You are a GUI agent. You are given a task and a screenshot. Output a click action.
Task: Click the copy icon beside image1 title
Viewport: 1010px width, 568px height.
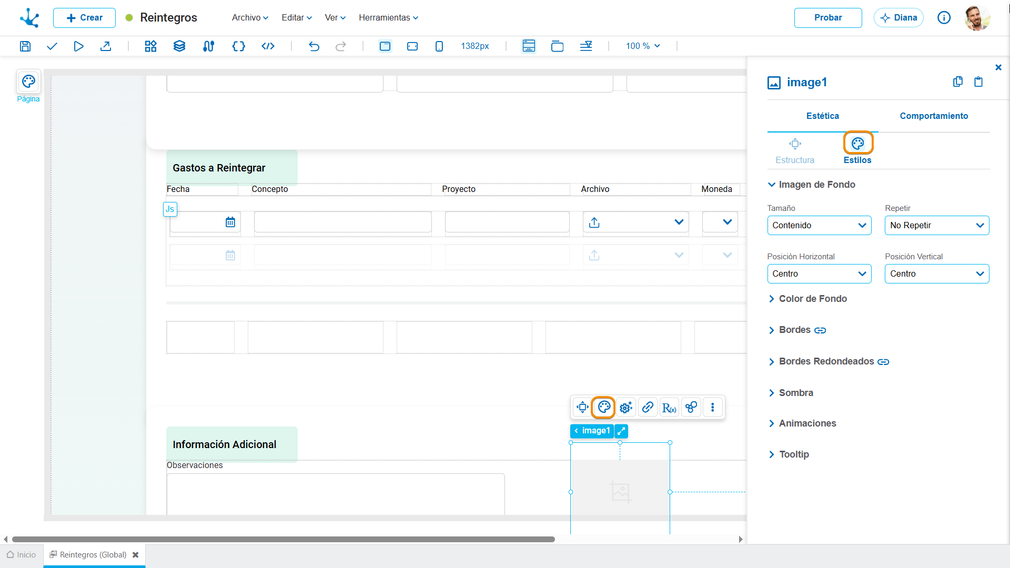[x=958, y=82]
